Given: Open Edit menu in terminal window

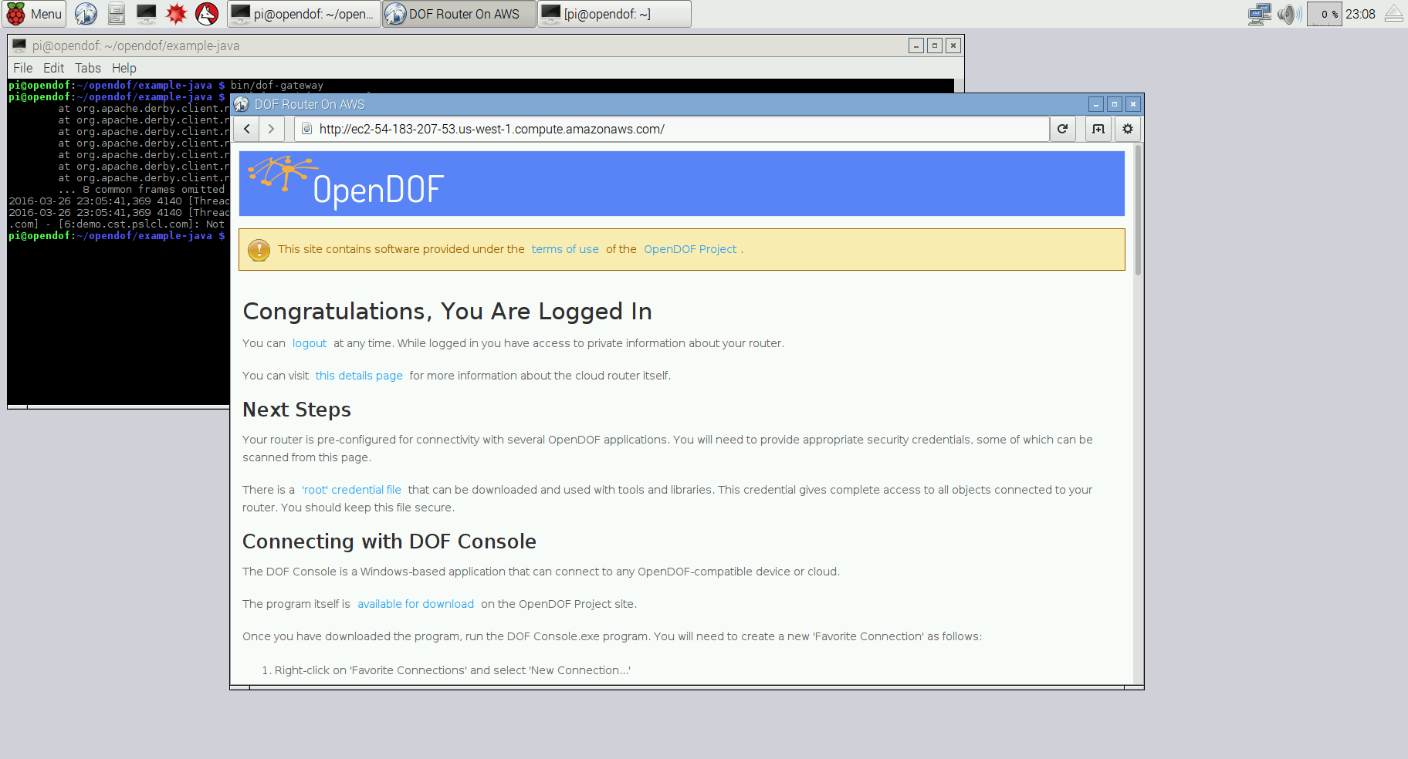Looking at the screenshot, I should (53, 68).
